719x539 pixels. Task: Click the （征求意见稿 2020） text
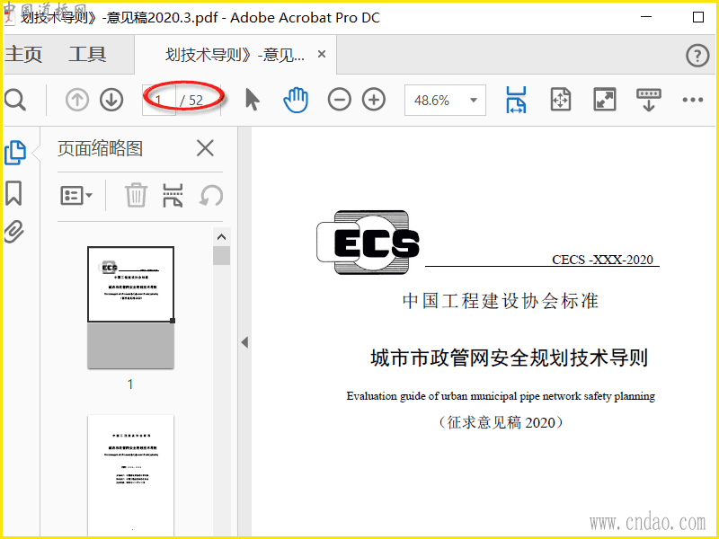(x=501, y=422)
